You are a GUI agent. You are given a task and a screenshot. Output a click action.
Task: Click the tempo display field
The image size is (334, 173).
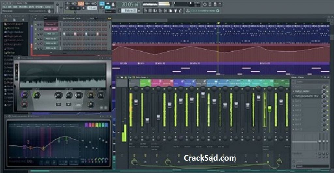tap(92, 8)
